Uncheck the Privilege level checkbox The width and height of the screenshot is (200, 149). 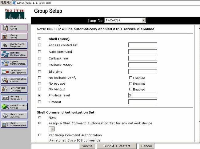(39, 95)
